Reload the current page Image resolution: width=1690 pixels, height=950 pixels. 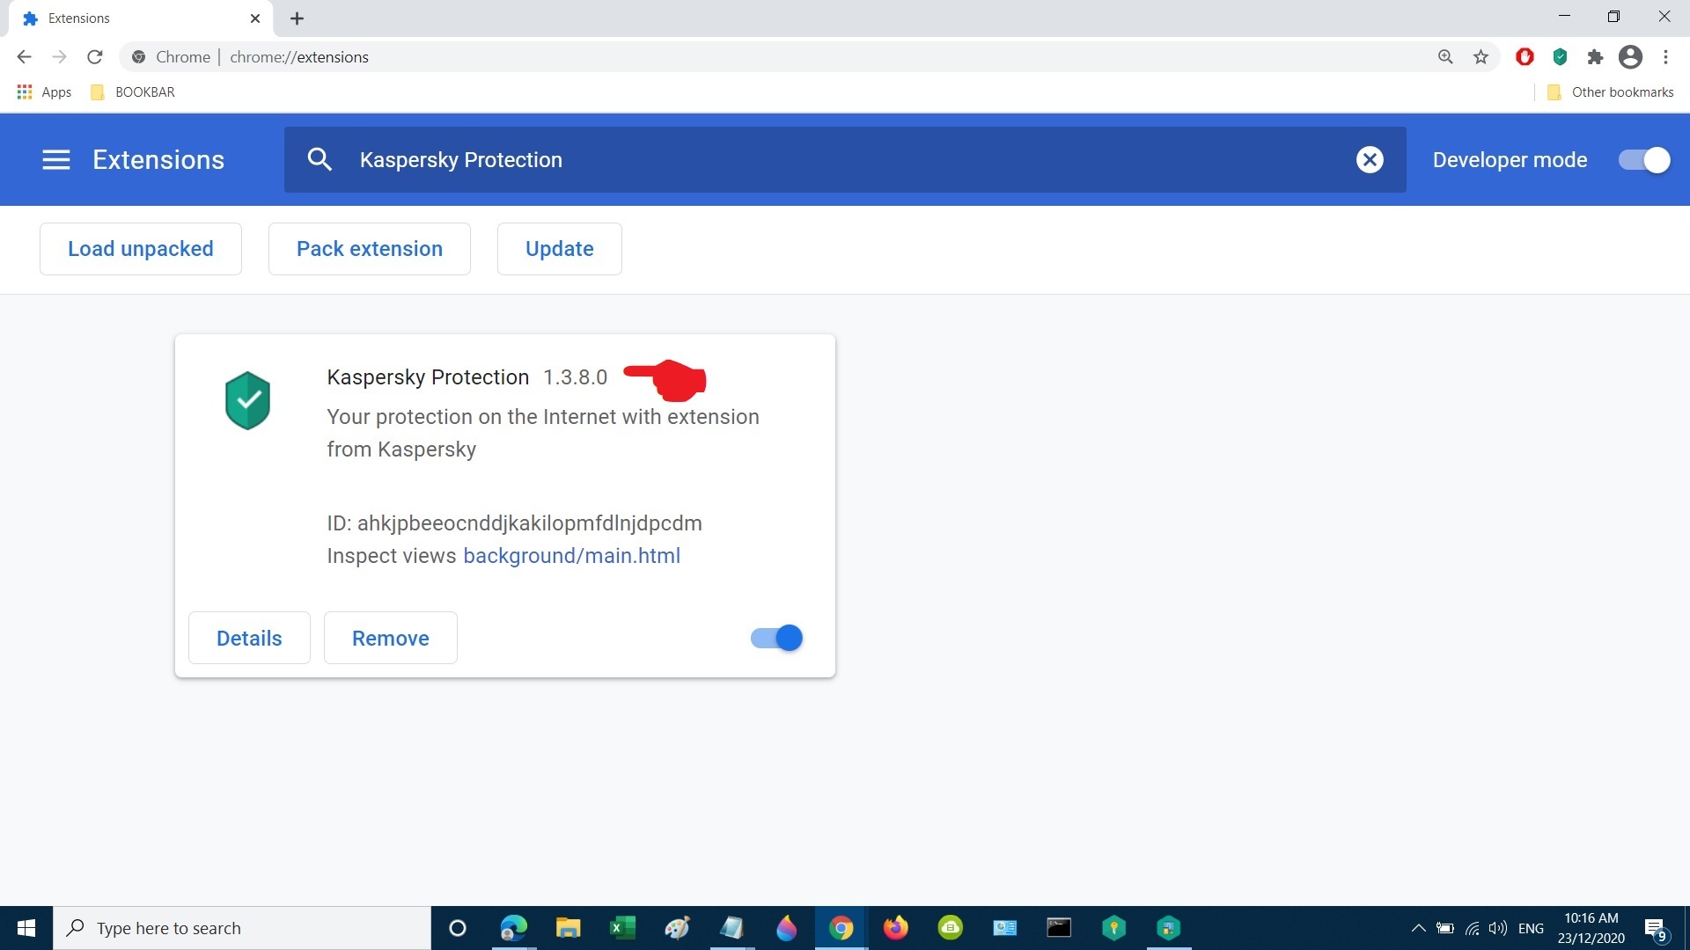(x=95, y=57)
